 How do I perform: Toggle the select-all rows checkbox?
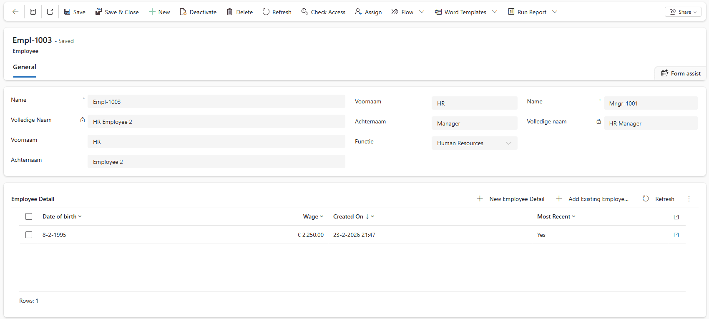click(29, 216)
